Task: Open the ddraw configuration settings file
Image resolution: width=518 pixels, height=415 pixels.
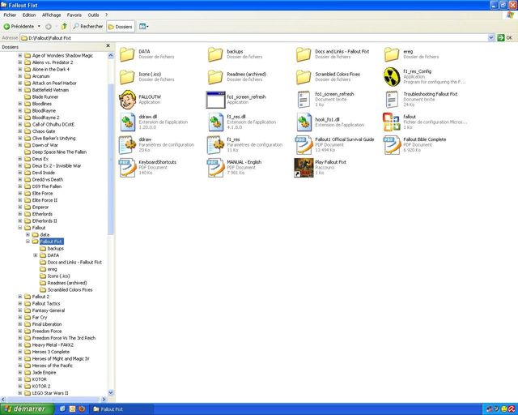Action: coord(128,145)
